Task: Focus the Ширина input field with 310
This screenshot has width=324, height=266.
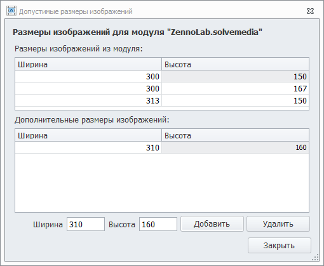Action: point(86,224)
